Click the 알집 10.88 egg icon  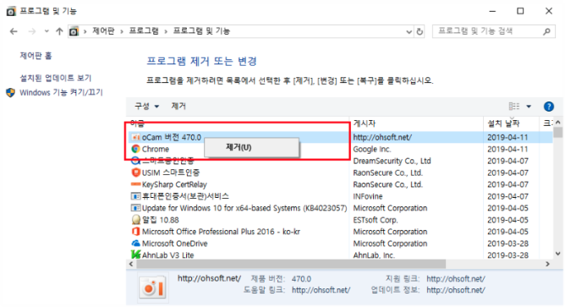coord(135,220)
